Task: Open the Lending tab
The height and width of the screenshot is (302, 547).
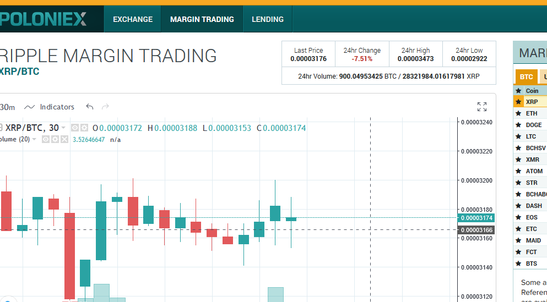Action: click(x=268, y=19)
